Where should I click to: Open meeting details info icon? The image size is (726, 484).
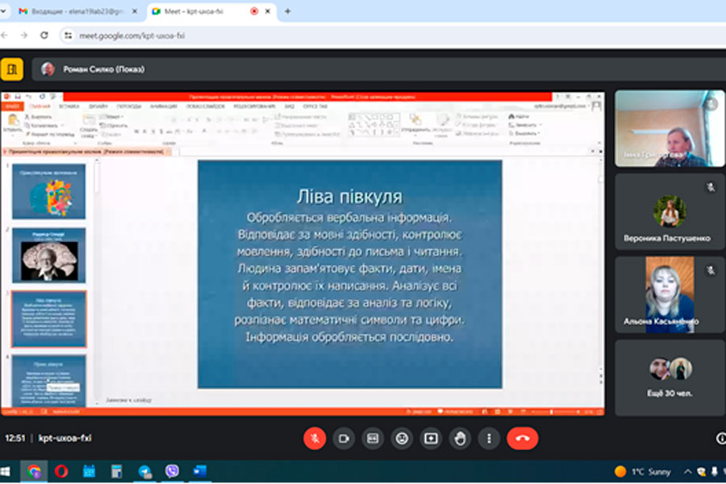pos(721,438)
